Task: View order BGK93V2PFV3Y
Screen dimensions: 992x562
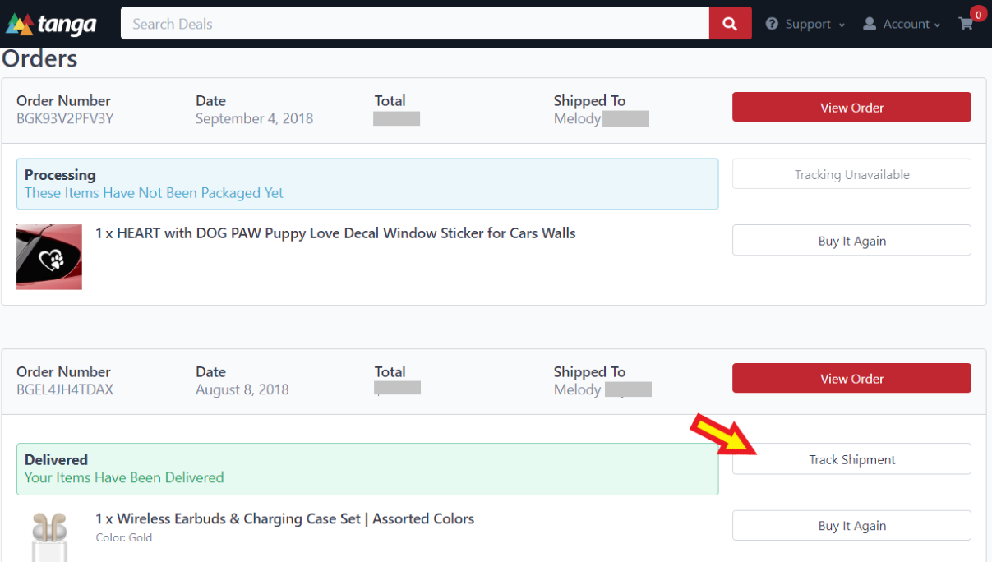Action: 851,108
